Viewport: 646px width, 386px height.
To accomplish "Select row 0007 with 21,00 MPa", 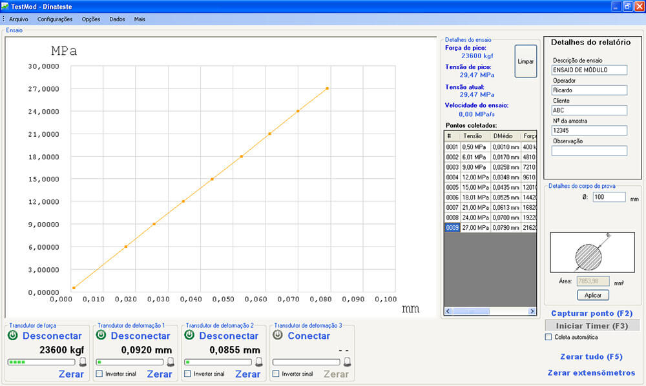I will point(490,207).
